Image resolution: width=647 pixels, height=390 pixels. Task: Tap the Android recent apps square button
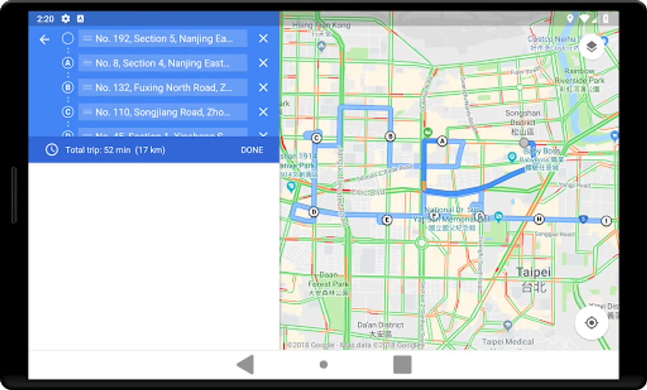(x=402, y=364)
